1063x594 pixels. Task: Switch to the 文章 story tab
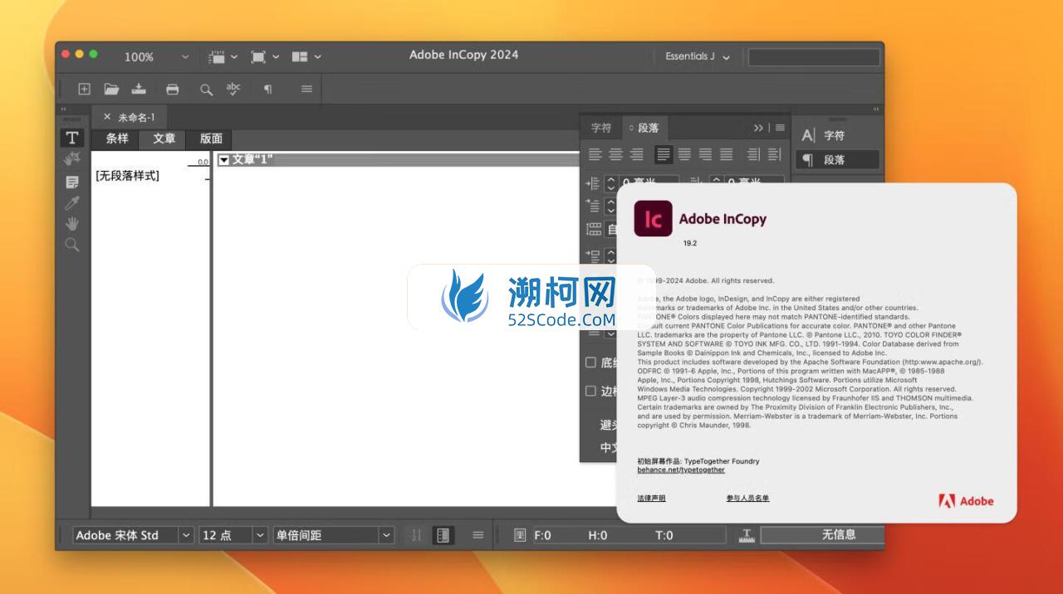pos(164,139)
